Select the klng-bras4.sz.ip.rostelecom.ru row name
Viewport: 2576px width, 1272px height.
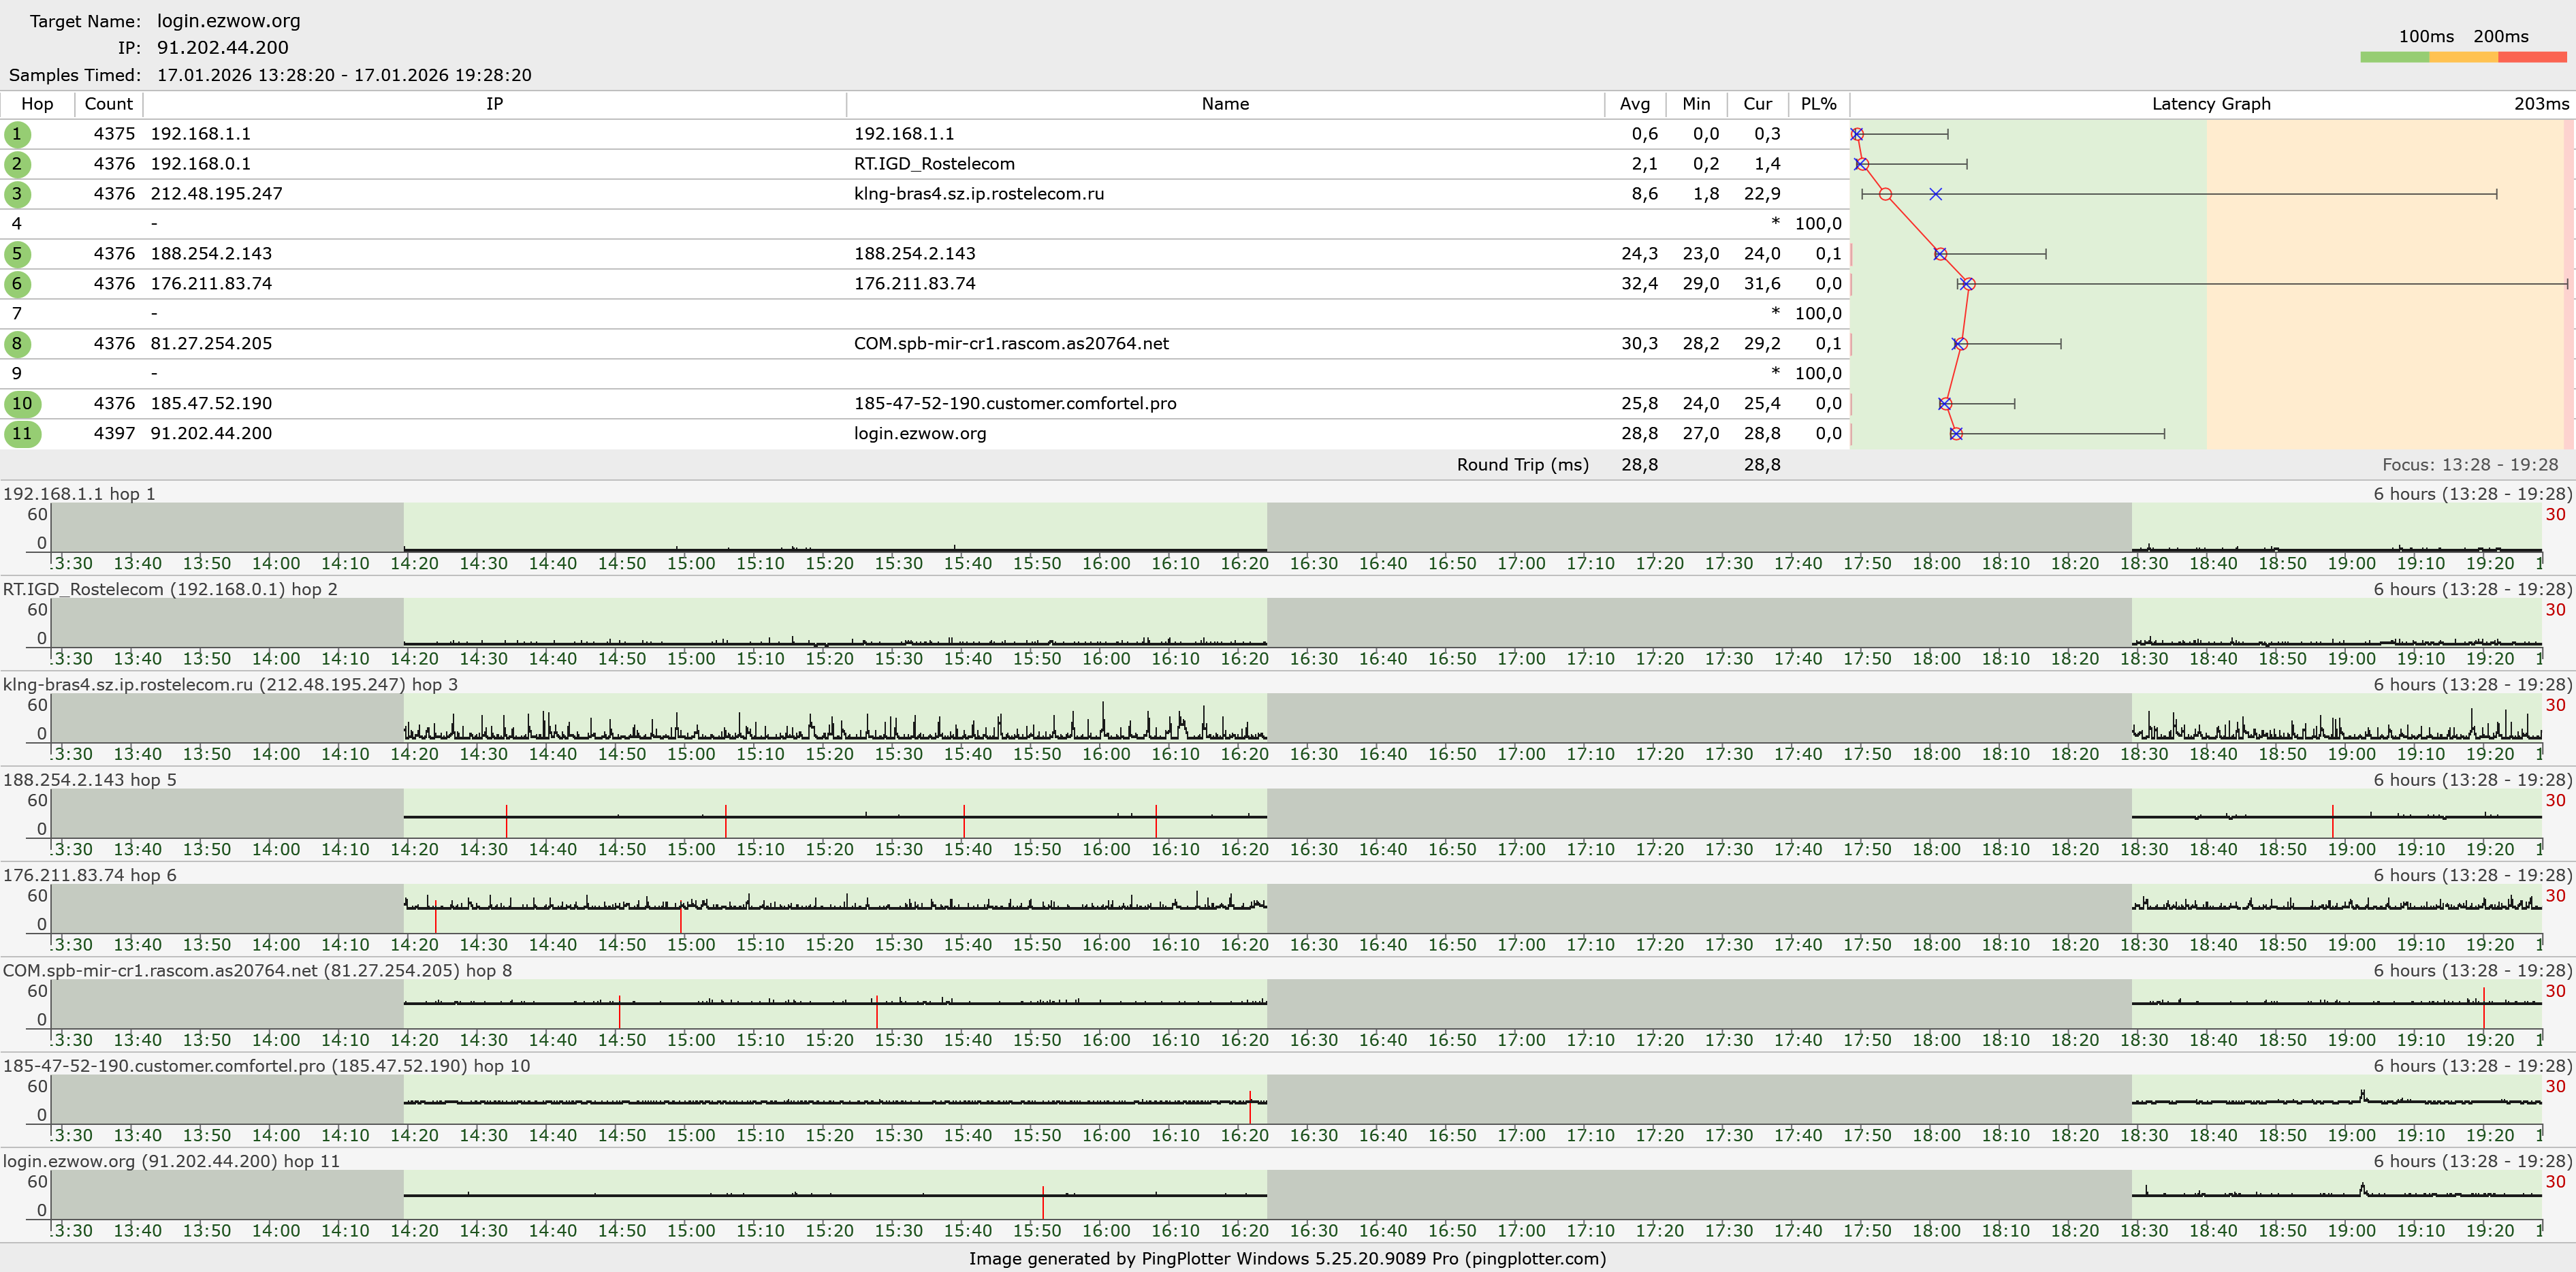978,194
